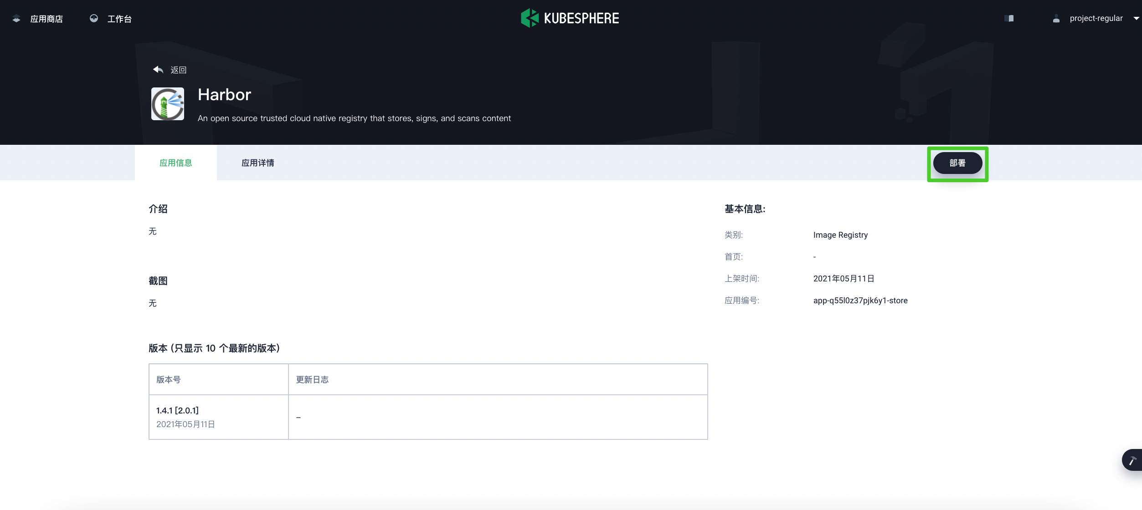This screenshot has width=1142, height=510.
Task: Click the KubeSphere logo at top center
Action: [569, 18]
